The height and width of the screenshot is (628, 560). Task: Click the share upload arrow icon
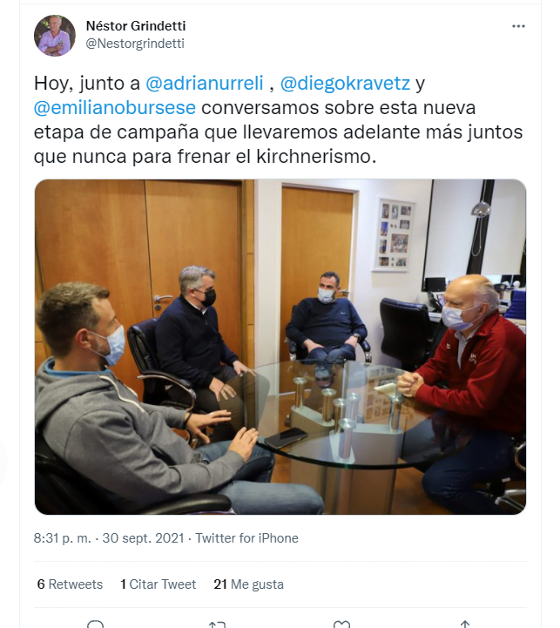coord(465,624)
